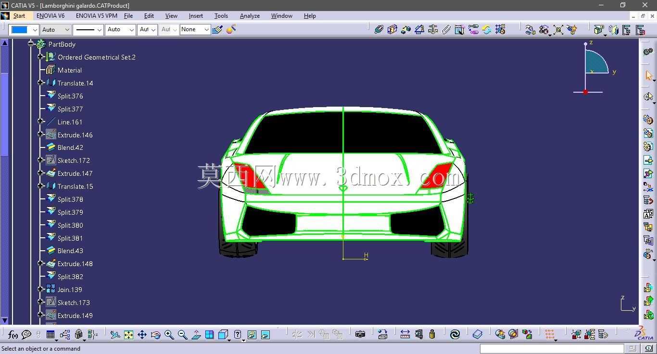Open the Window menu

point(282,16)
